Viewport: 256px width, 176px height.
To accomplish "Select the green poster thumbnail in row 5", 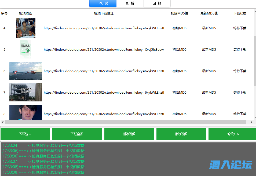I will point(25,49).
